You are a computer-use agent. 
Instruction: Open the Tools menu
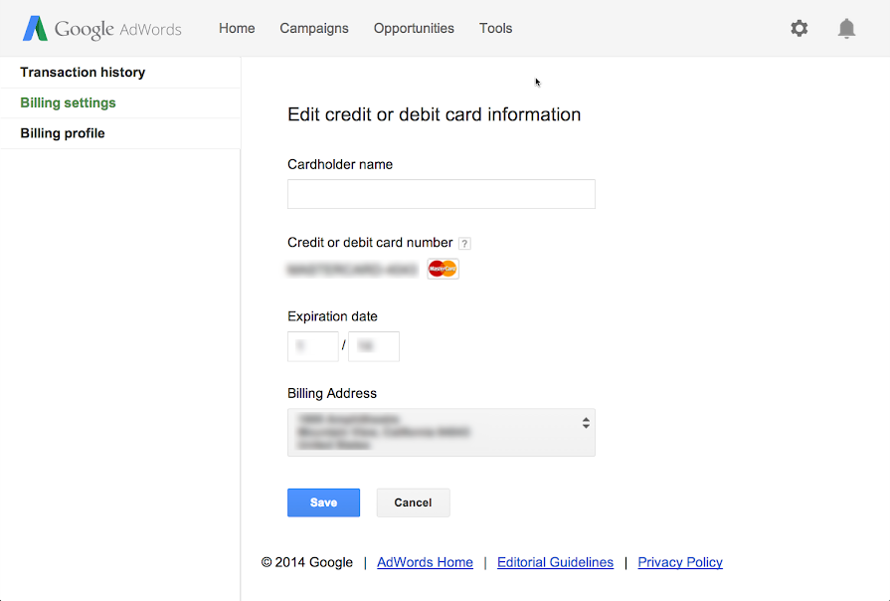coord(495,29)
